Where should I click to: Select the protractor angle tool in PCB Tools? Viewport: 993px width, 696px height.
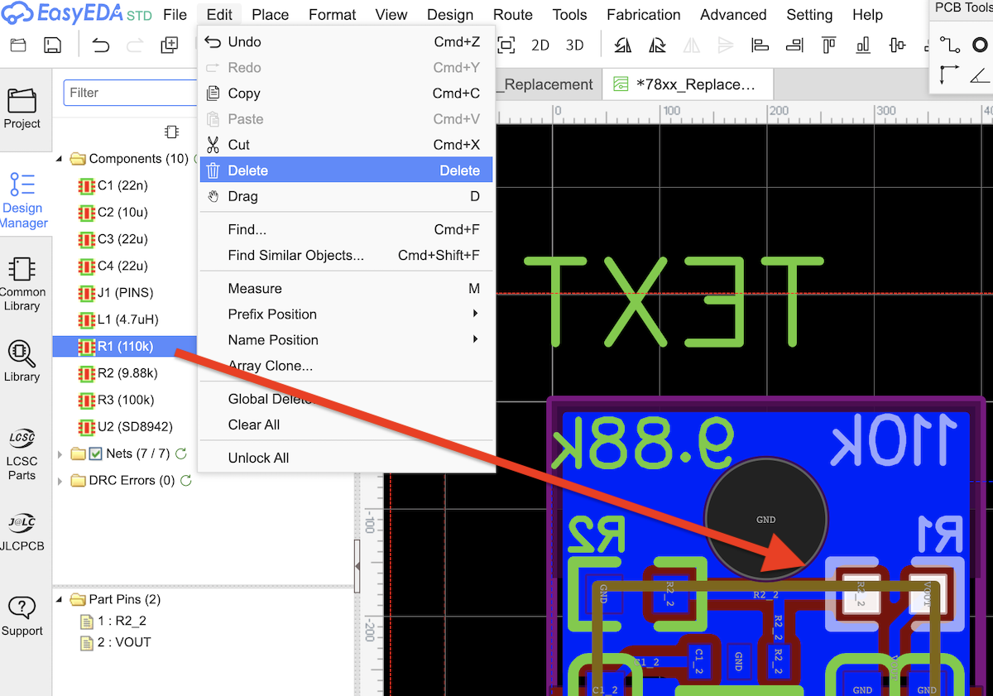pos(980,75)
